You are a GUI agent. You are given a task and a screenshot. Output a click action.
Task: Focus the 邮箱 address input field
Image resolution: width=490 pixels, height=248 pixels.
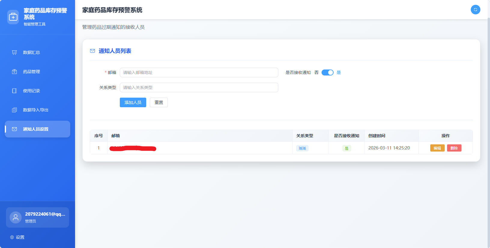[x=199, y=72]
